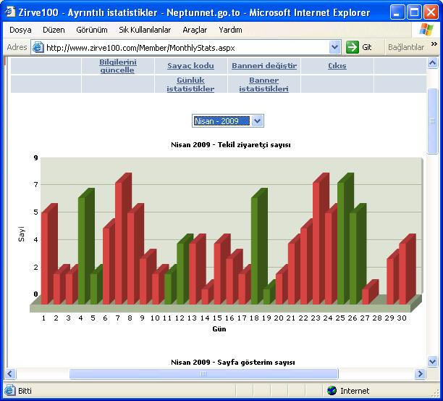The width and height of the screenshot is (443, 401).
Task: Click the page icon in address bar
Action: click(x=38, y=47)
